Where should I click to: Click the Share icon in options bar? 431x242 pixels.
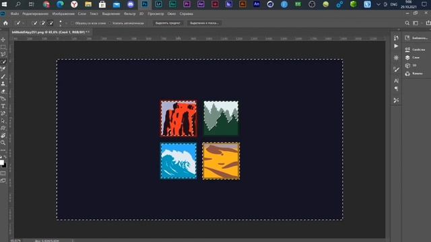(428, 24)
